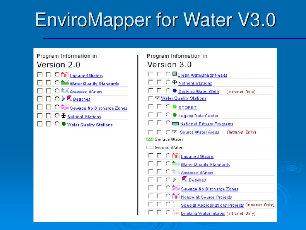This screenshot has width=306, height=230.
Task: Open the Water Quality Stations link in Version 3.0
Action: click(x=184, y=98)
